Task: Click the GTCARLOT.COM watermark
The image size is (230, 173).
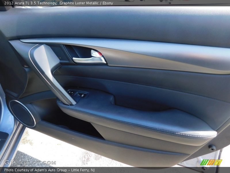Action: click(x=30, y=163)
